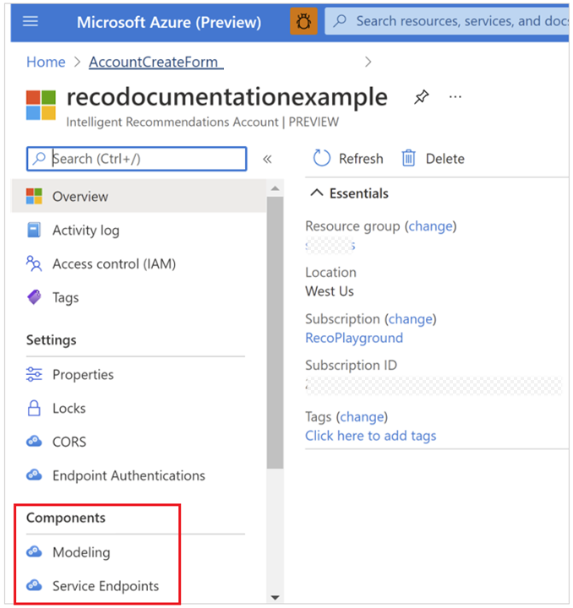Click the Locks padlock icon

pyautogui.click(x=34, y=408)
